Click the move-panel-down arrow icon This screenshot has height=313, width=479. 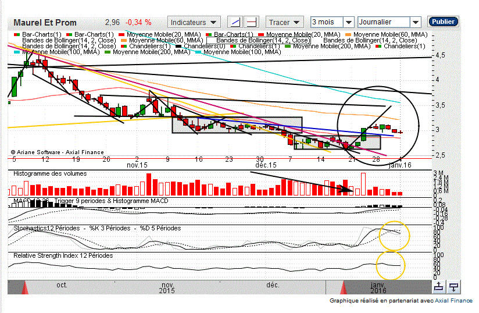[x=454, y=287]
